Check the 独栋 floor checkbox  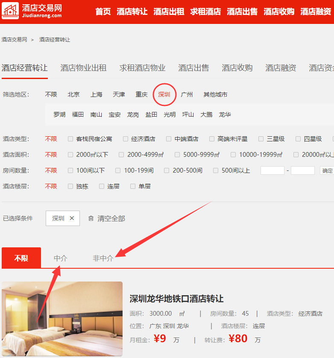(70, 186)
